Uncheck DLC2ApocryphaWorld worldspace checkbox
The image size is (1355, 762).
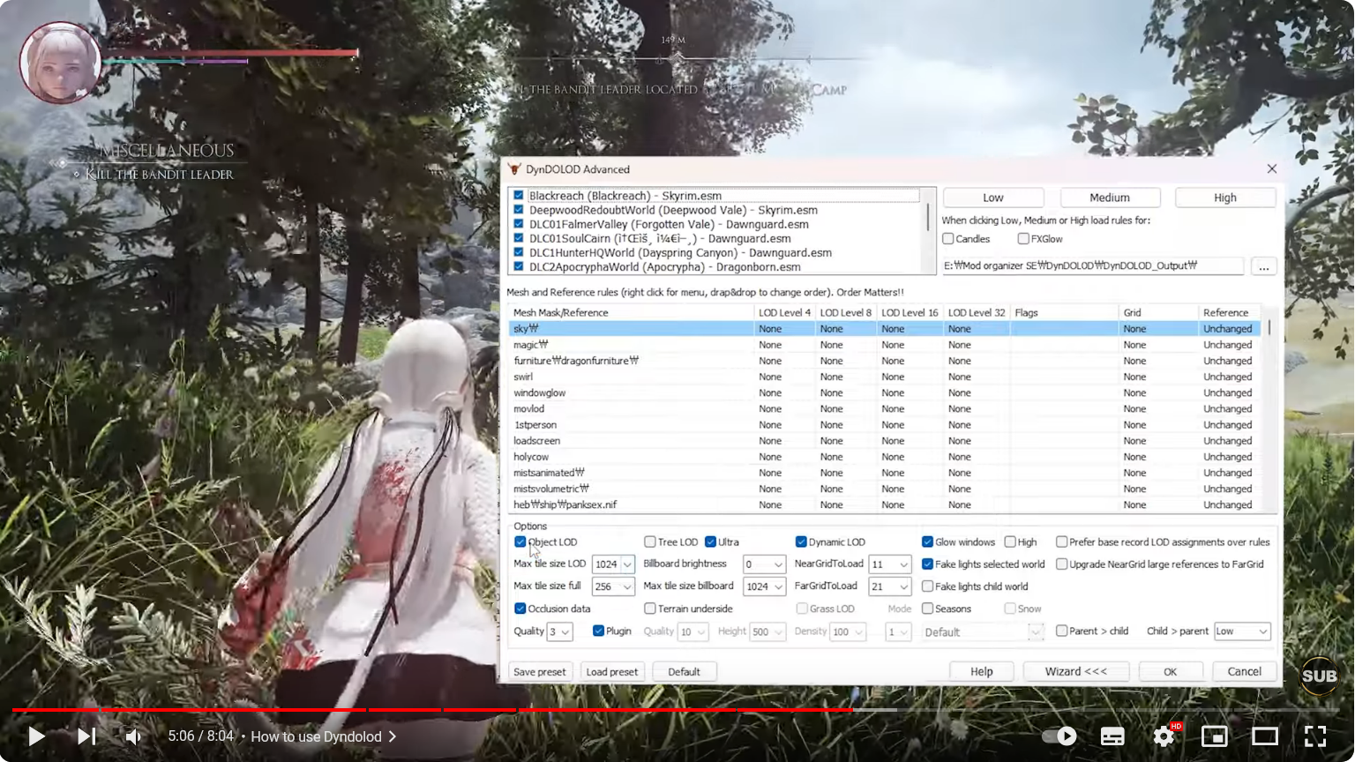coord(519,266)
